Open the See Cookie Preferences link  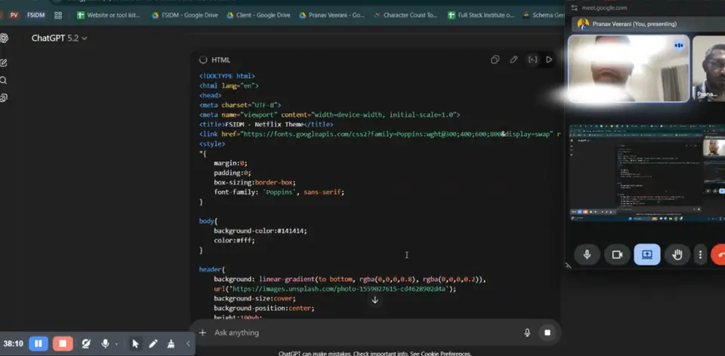coord(440,354)
